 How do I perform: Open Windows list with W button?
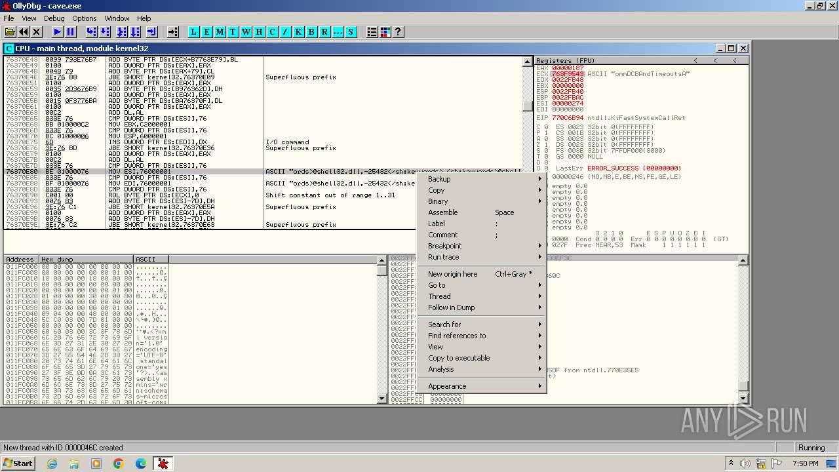246,31
